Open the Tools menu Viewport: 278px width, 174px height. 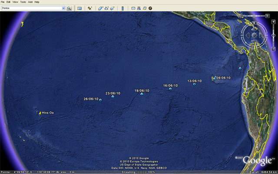tap(23, 2)
